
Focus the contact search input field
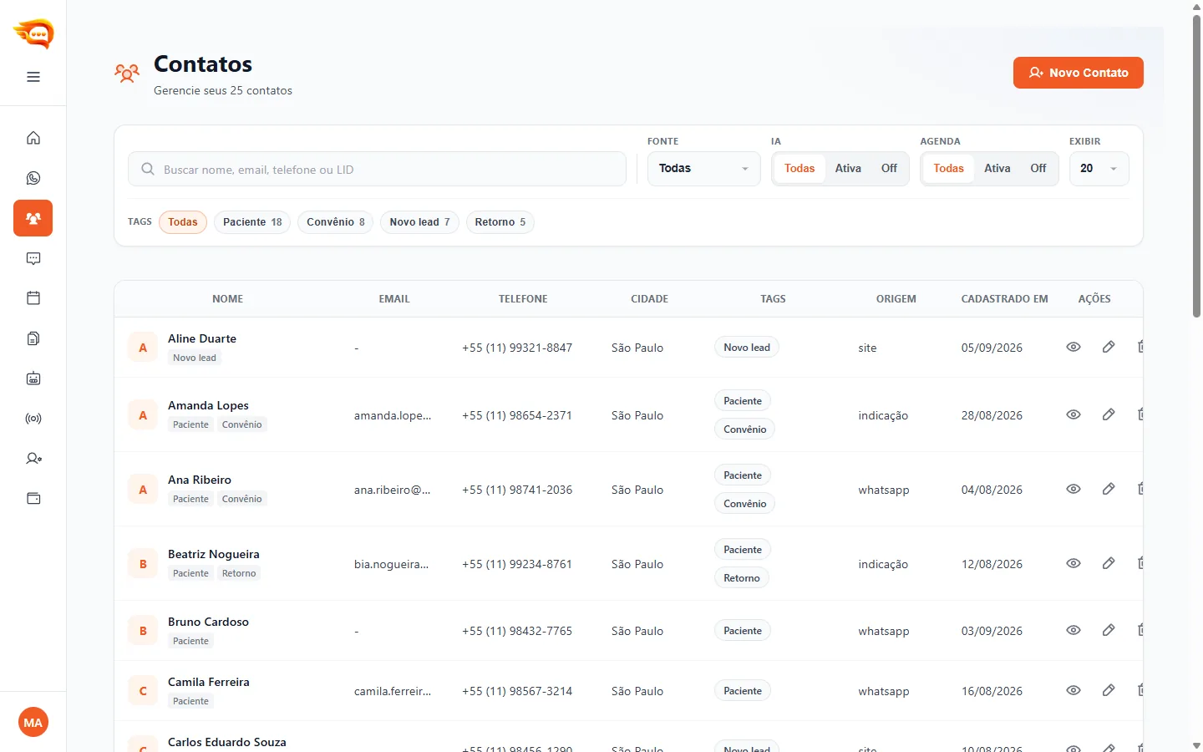[x=377, y=169]
